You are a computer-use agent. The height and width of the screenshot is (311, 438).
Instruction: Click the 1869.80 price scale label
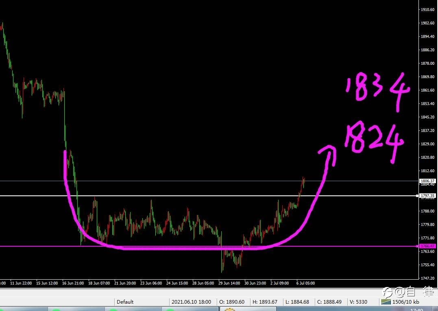coord(428,77)
